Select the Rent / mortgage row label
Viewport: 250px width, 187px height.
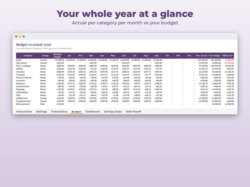23,66
